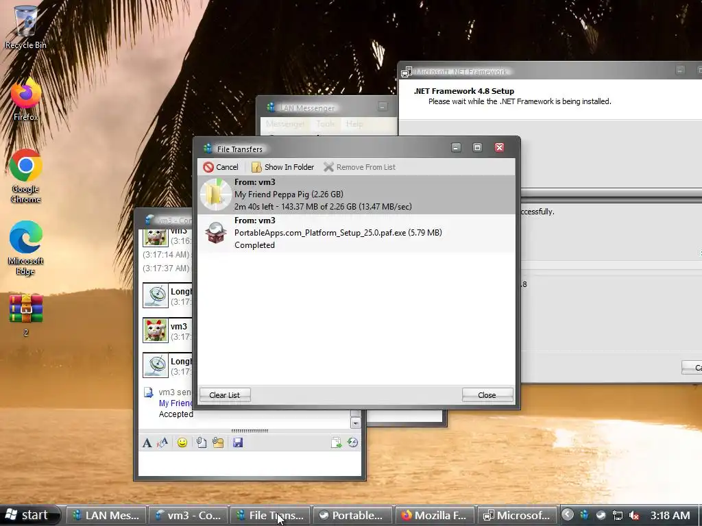Open the font color icon in chat toolbar
The height and width of the screenshot is (526, 702).
[162, 443]
